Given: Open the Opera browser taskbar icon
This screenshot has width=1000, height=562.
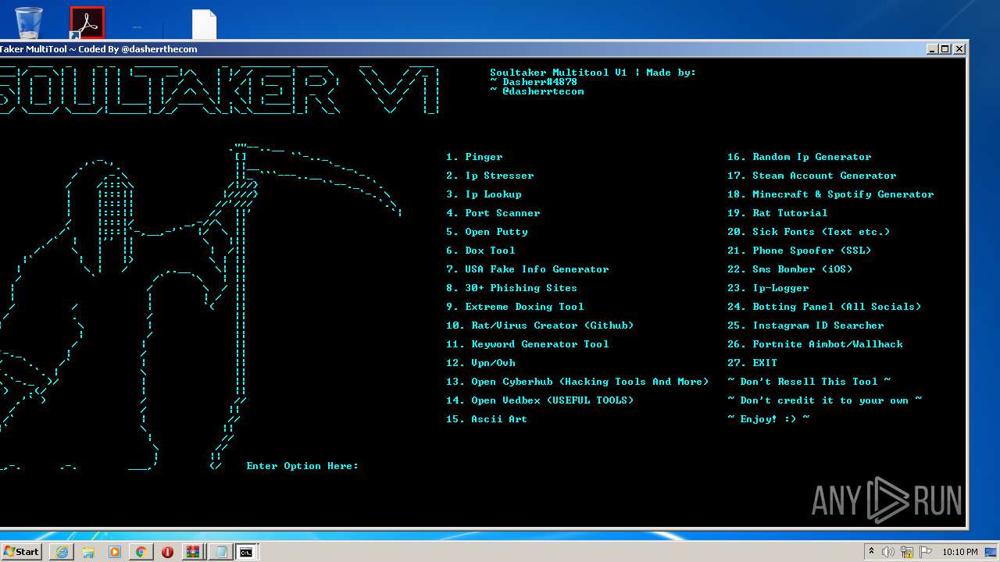Looking at the screenshot, I should 167,552.
